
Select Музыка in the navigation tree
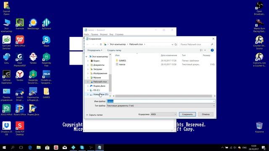click(97, 78)
